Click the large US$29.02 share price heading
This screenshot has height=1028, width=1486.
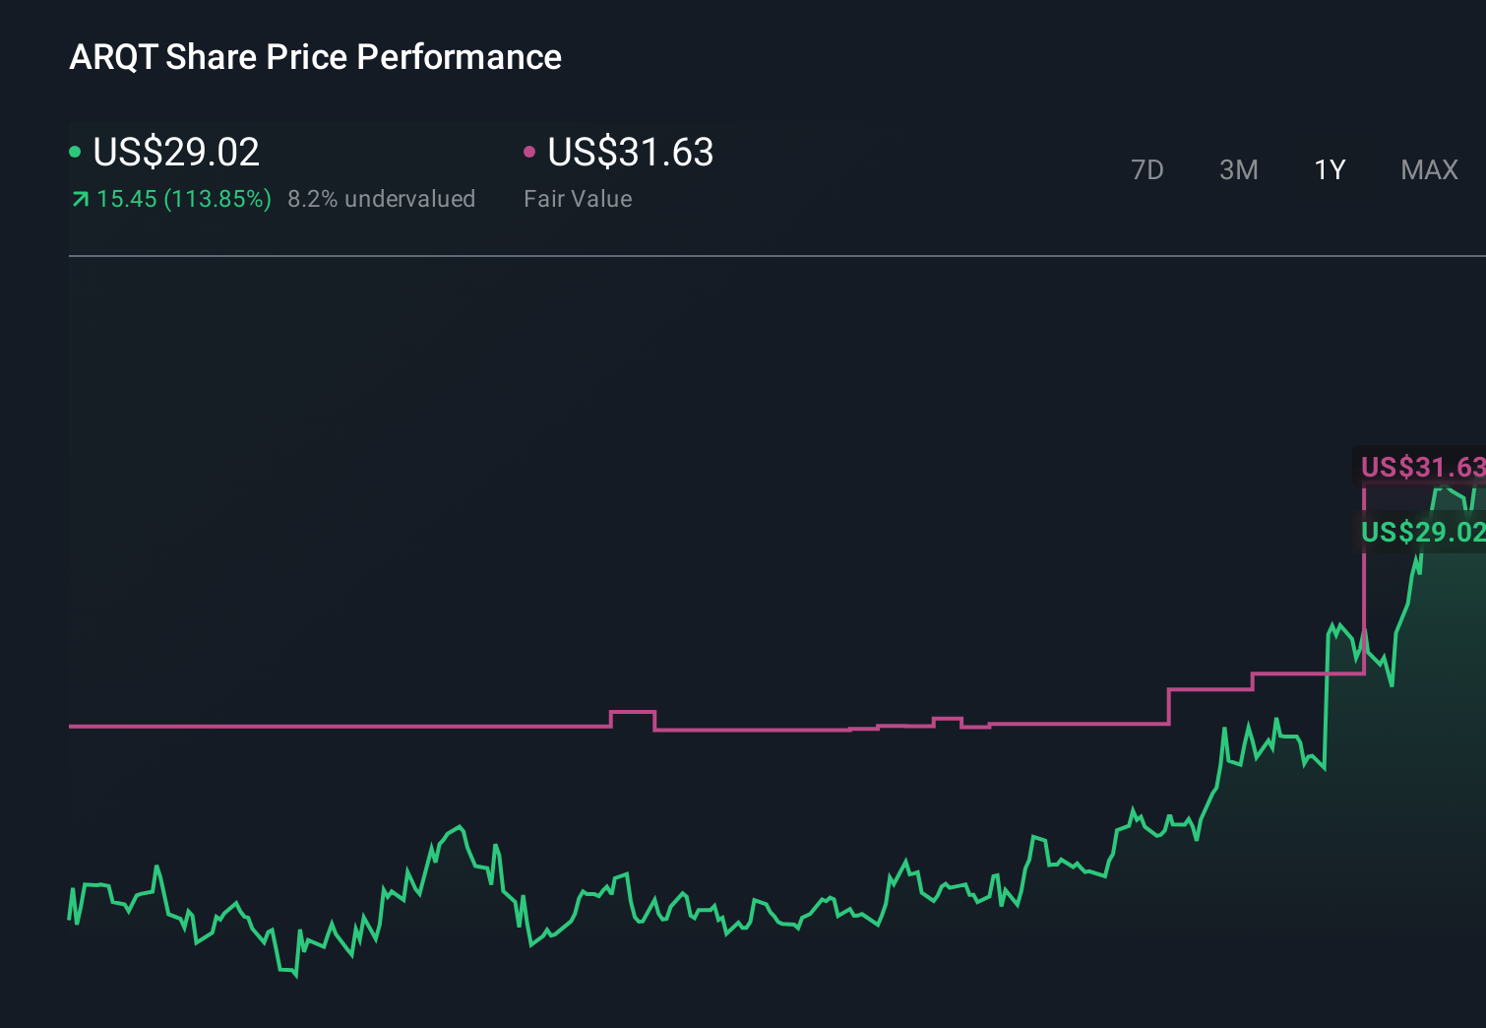tap(176, 152)
